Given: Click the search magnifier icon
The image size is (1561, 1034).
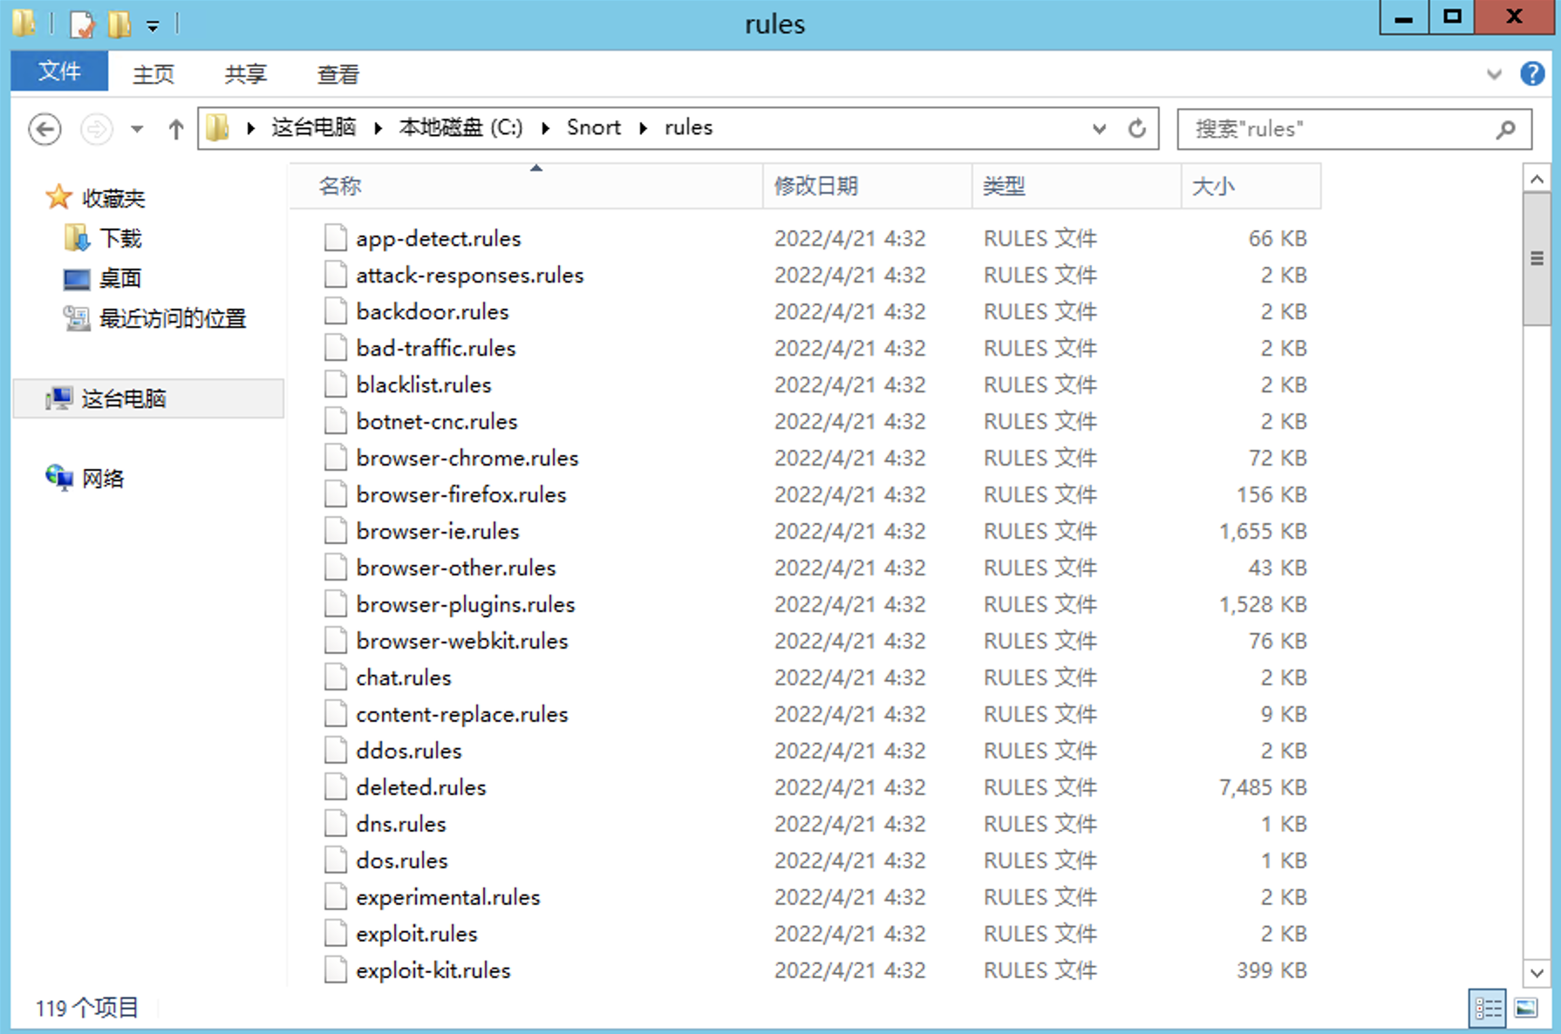Looking at the screenshot, I should tap(1506, 129).
